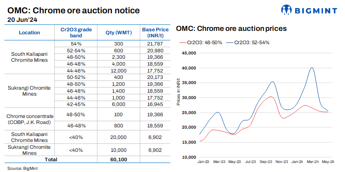The height and width of the screenshot is (172, 345).
Task: Click the Chrome concentrate (COBP, J.K. Road) cell
Action: (x=29, y=120)
